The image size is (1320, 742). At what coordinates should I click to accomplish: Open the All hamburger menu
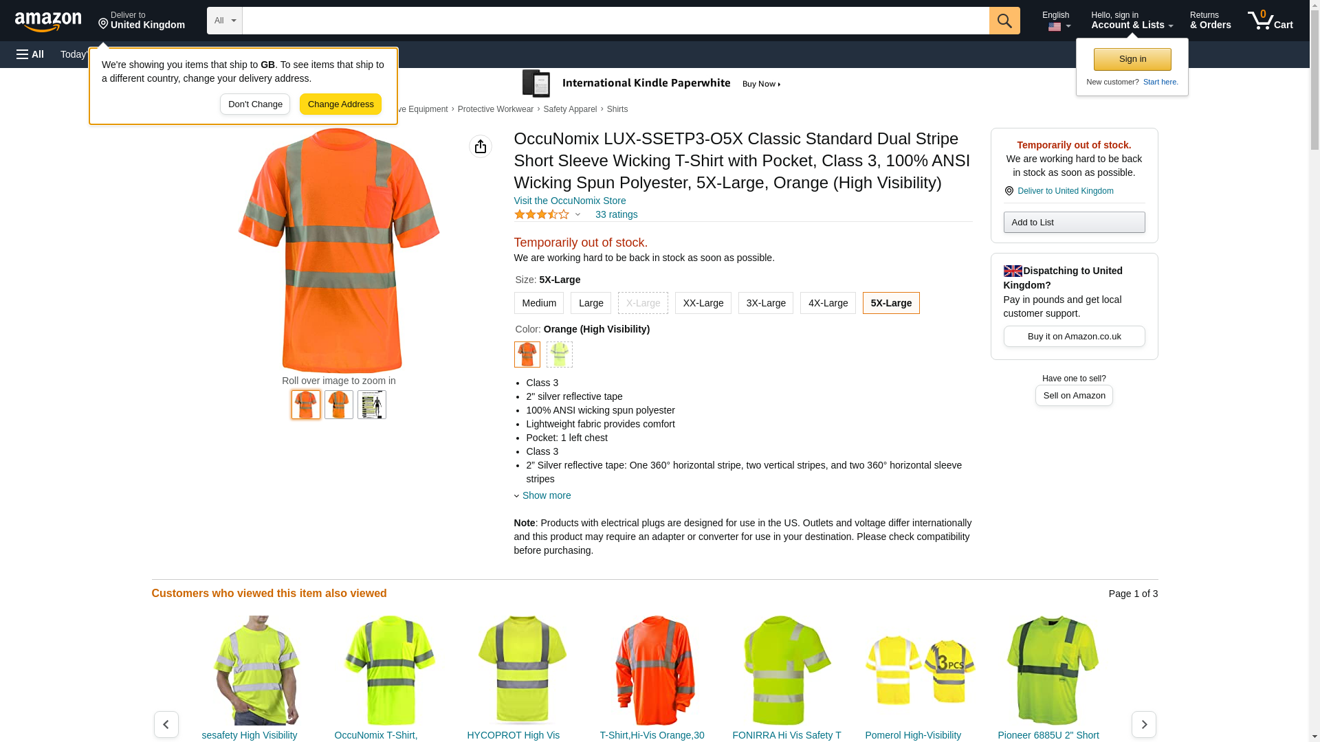tap(30, 54)
